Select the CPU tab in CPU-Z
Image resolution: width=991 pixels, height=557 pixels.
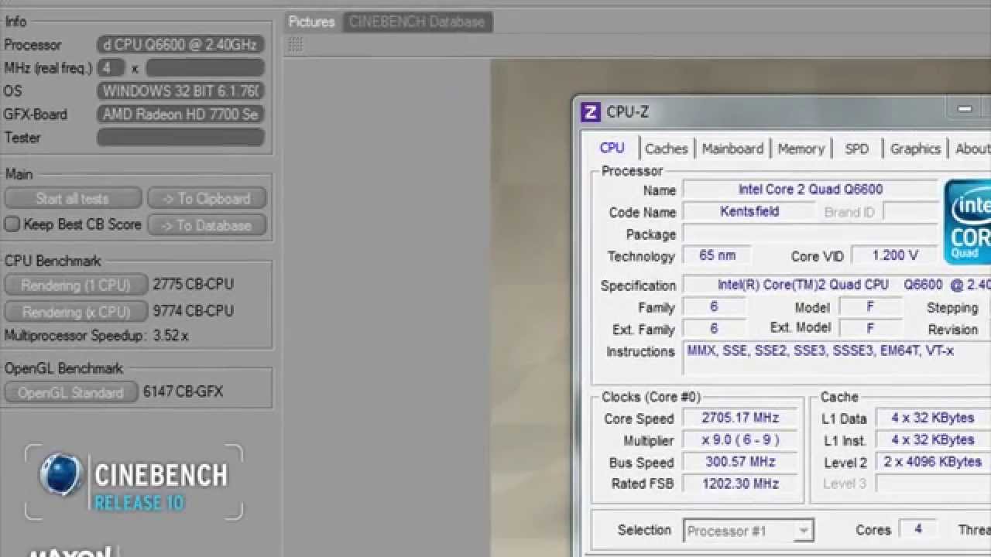click(x=612, y=148)
